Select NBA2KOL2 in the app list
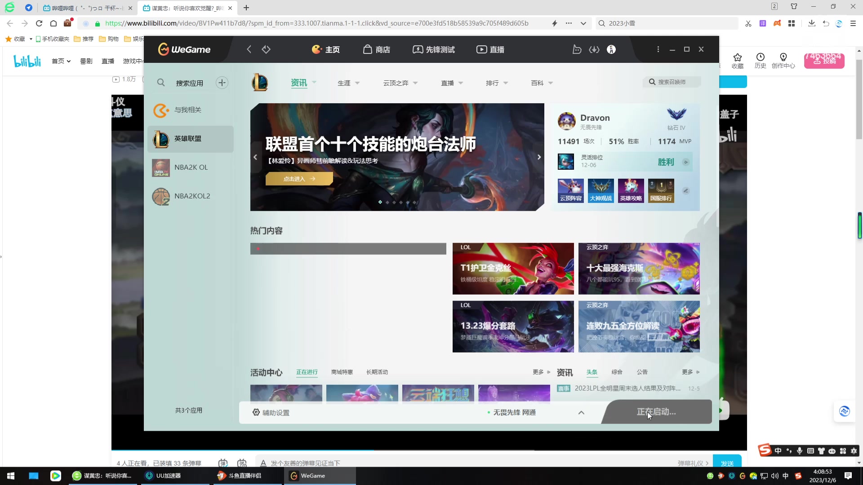 click(x=191, y=196)
